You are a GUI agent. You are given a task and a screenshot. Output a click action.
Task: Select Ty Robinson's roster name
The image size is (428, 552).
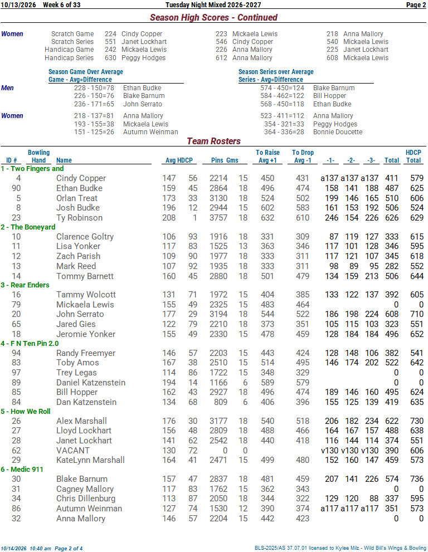(79, 218)
